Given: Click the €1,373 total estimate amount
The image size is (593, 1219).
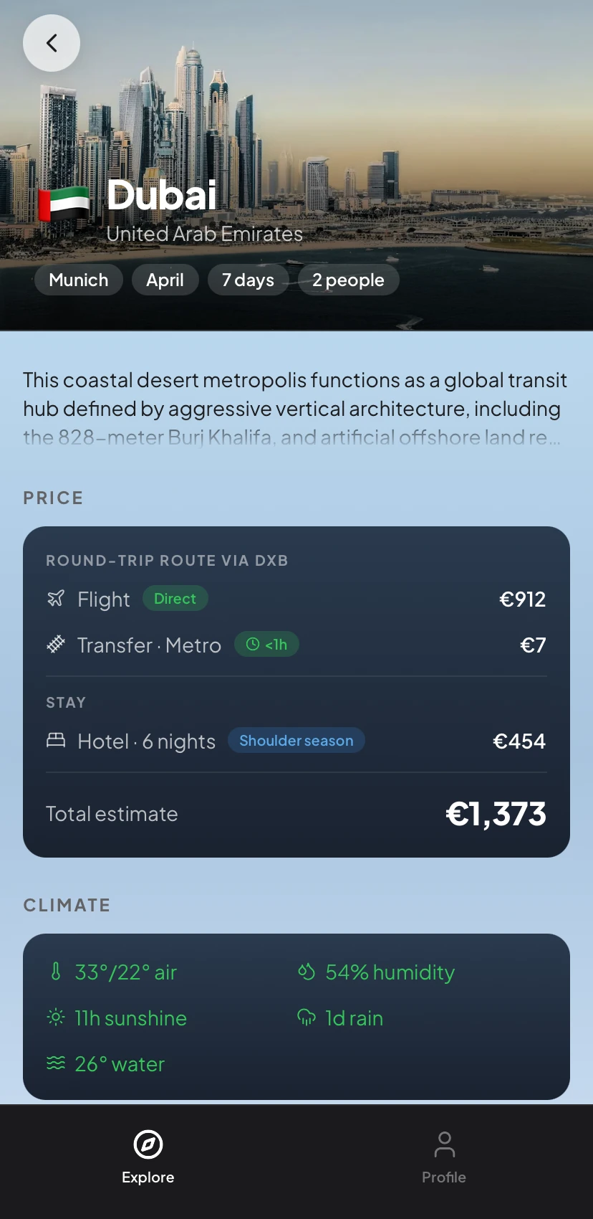Looking at the screenshot, I should pos(496,814).
